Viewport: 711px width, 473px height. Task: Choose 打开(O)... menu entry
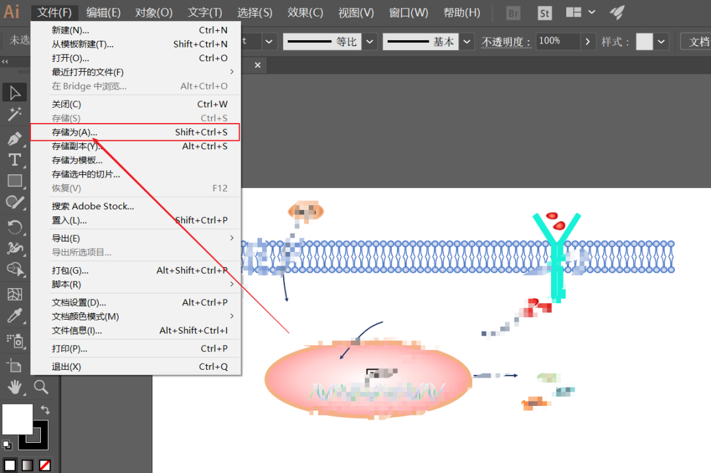tap(135, 58)
